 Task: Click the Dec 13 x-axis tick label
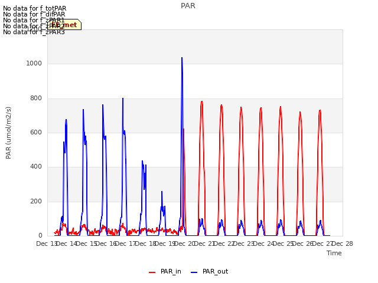(x=47, y=243)
